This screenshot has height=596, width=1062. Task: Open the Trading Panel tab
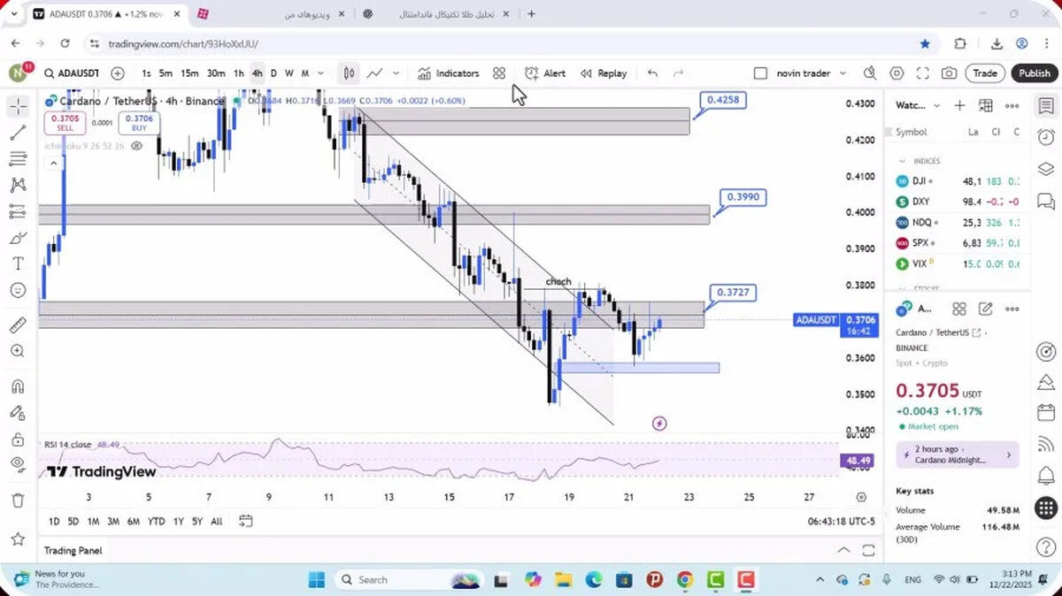point(73,550)
